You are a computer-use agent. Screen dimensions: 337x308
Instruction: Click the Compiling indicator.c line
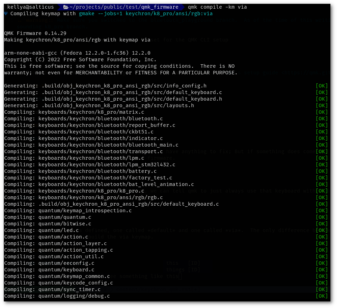click(x=83, y=138)
